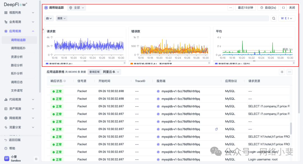Open the table's three-dot more menu
Screen dimensions: 303x164
pos(290,72)
